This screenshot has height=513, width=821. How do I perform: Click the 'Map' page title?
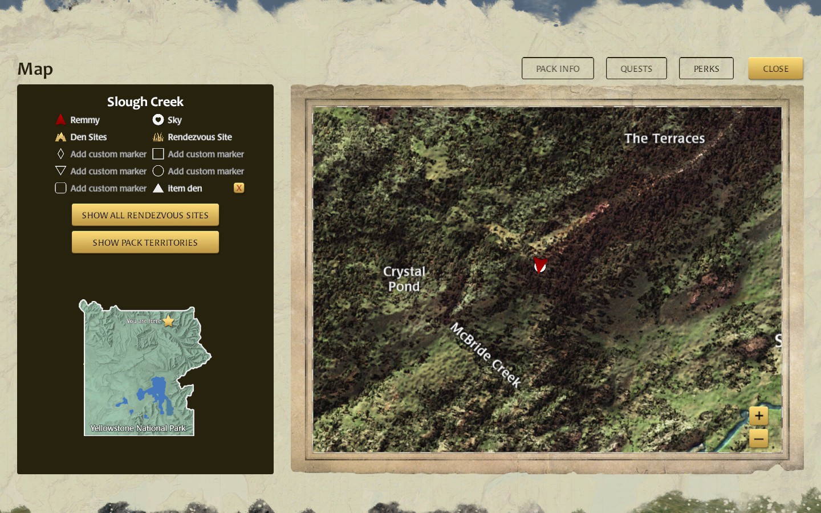pyautogui.click(x=35, y=69)
